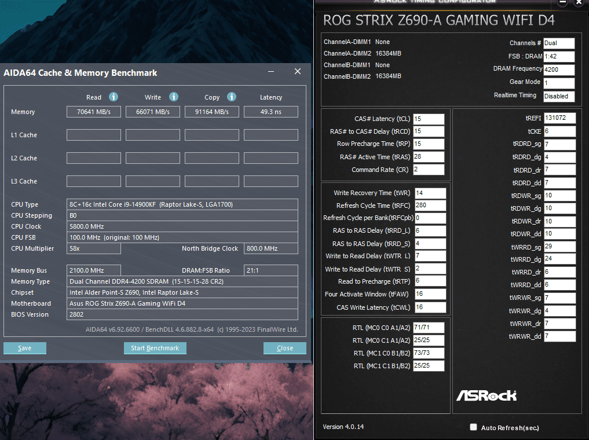This screenshot has height=440, width=589.
Task: Click the Refresh Cycle Time (tRFC) field
Action: point(430,206)
